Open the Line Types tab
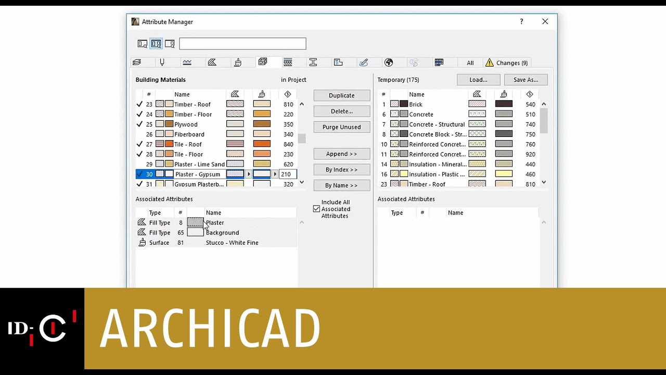This screenshot has height=375, width=666. point(187,63)
